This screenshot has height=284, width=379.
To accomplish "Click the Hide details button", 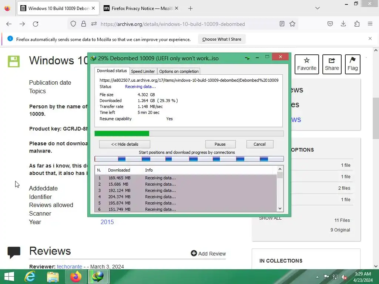I will 125,144.
